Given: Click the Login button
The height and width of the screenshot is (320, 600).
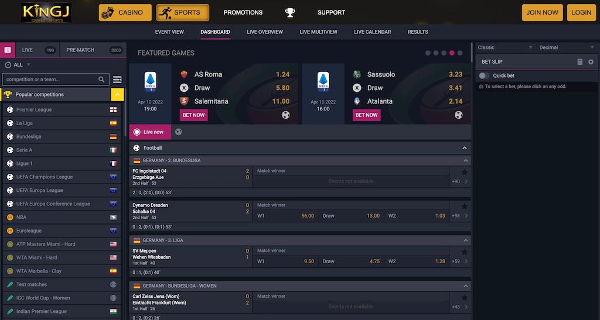Looking at the screenshot, I should 581,13.
